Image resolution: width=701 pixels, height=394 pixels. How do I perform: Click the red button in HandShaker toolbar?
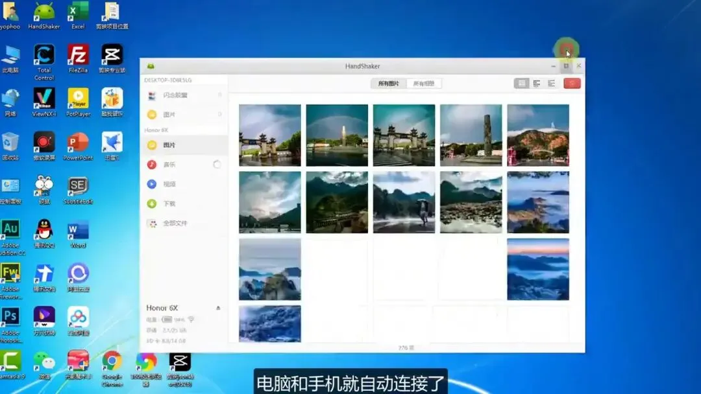[572, 84]
